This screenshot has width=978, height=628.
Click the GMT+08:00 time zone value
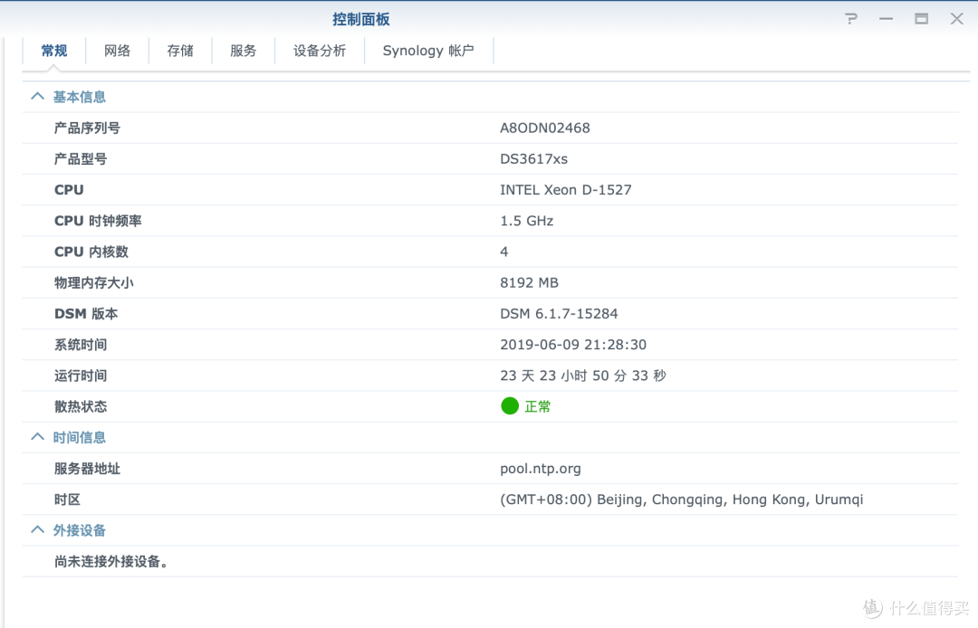(682, 500)
